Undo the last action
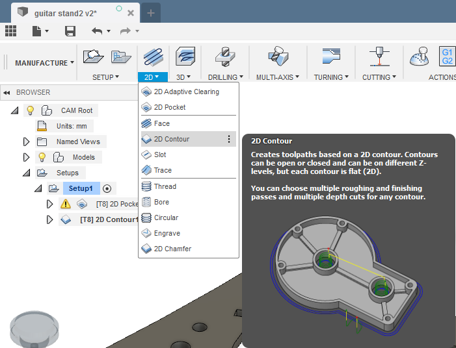Screen dimensions: 456x348 [x=97, y=31]
